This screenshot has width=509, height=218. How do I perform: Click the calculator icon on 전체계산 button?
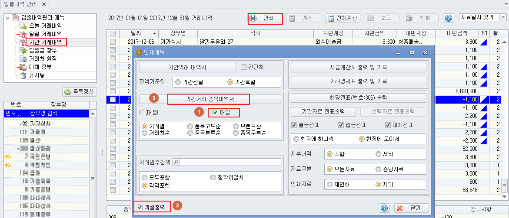[331, 19]
